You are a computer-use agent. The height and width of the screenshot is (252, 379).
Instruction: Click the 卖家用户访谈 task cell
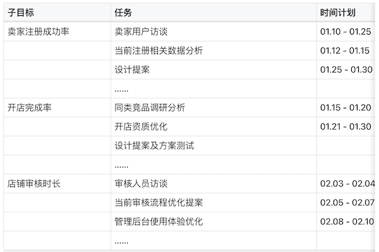(x=141, y=31)
